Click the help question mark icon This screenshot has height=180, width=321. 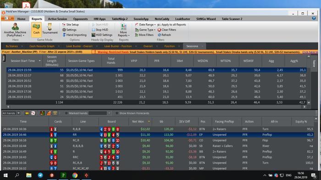pos(314,18)
